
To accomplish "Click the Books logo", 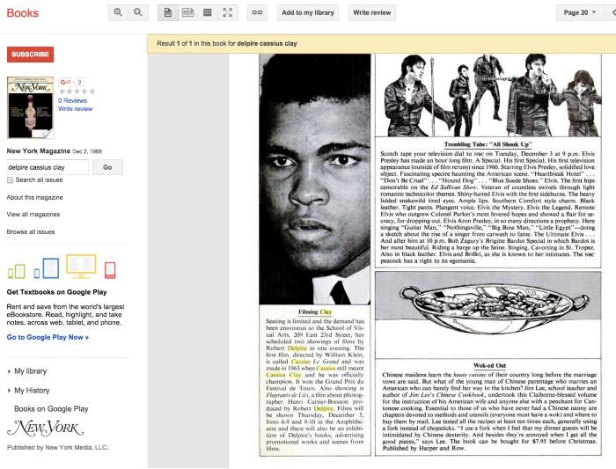I will (23, 13).
